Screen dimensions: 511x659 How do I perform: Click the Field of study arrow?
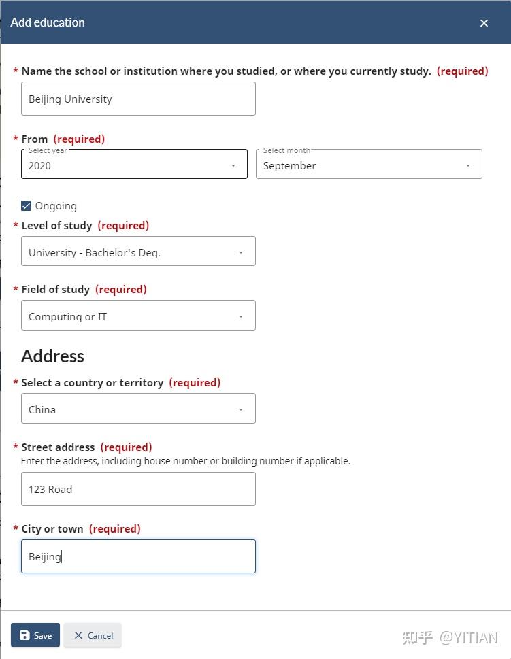point(241,316)
